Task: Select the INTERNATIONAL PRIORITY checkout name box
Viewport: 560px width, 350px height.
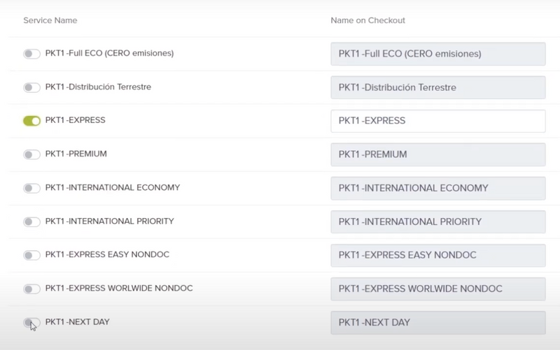Action: coord(438,221)
